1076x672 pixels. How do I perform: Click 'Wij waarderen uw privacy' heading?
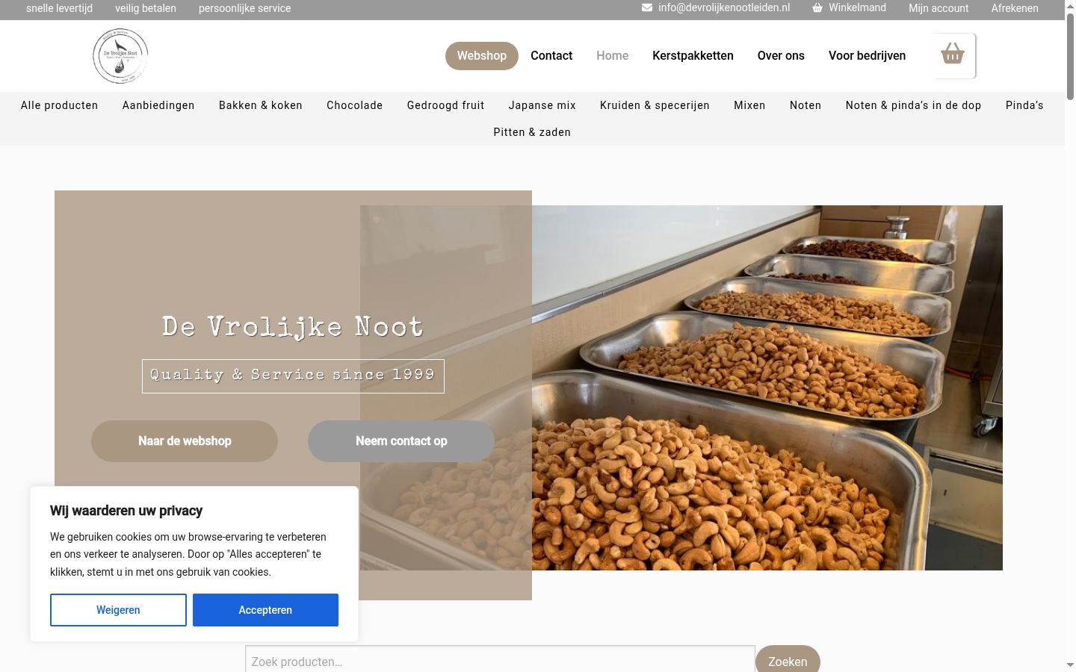126,511
